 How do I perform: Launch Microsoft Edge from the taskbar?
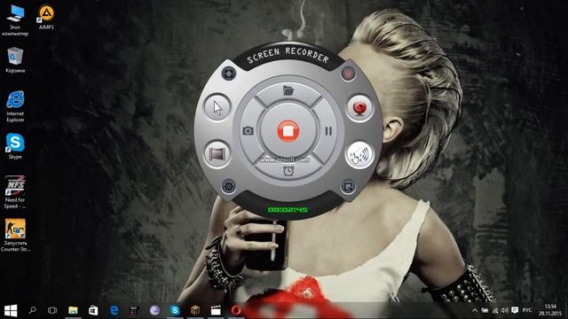(114, 310)
